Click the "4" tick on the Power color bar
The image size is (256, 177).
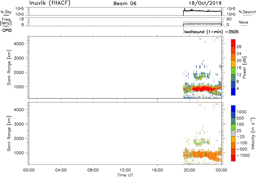pyautogui.click(x=237, y=88)
